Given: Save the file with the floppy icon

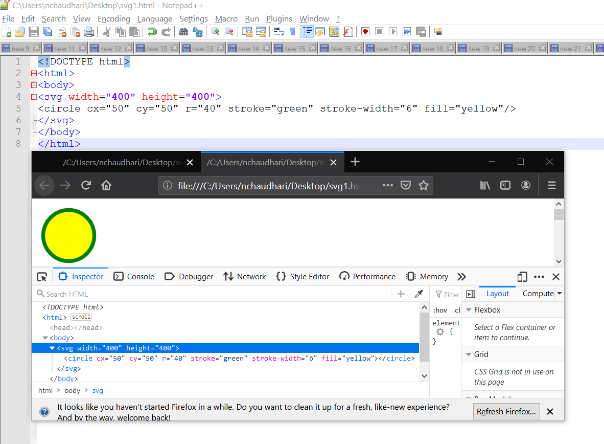Looking at the screenshot, I should pos(34,32).
